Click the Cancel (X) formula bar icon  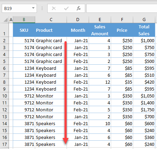(54, 8)
